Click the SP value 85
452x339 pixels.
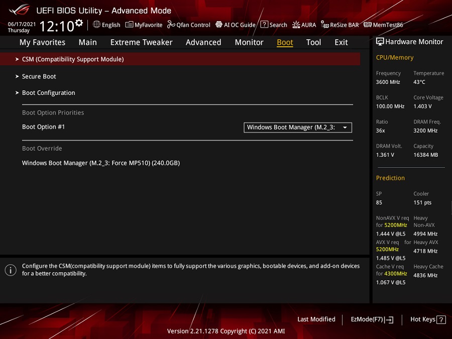point(379,203)
